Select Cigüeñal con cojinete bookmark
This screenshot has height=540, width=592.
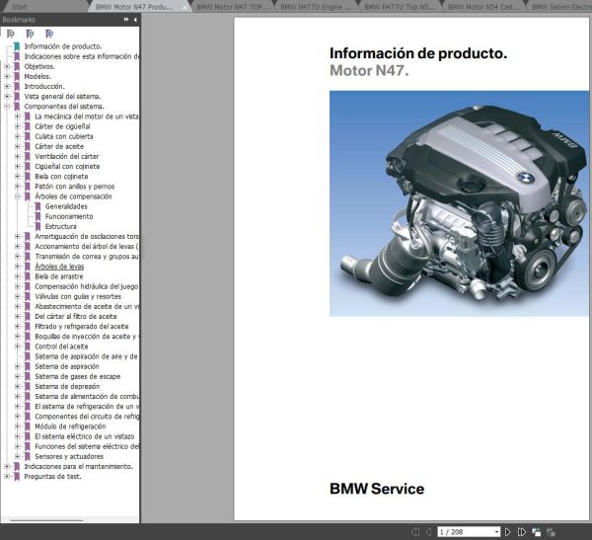[x=67, y=166]
